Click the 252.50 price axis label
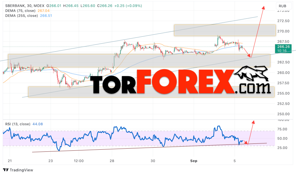Screen dimensions: 296x175 coord(283,104)
